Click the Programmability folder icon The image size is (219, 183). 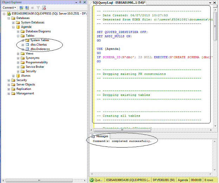pyautogui.click(x=22, y=63)
